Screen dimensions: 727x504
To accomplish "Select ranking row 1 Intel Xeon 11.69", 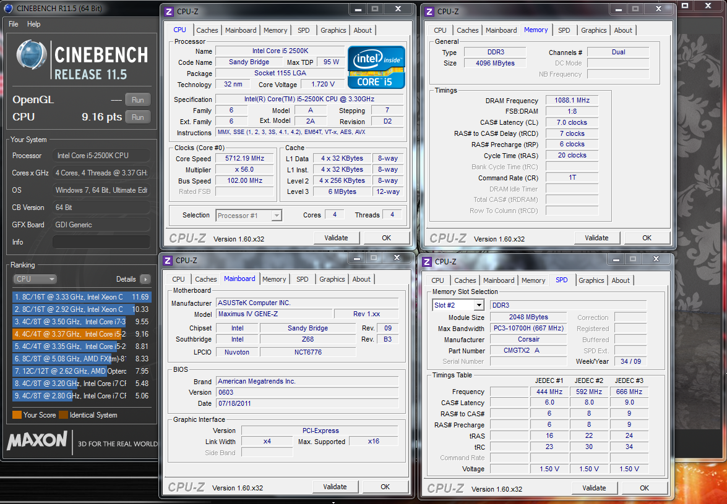I will 82,296.
